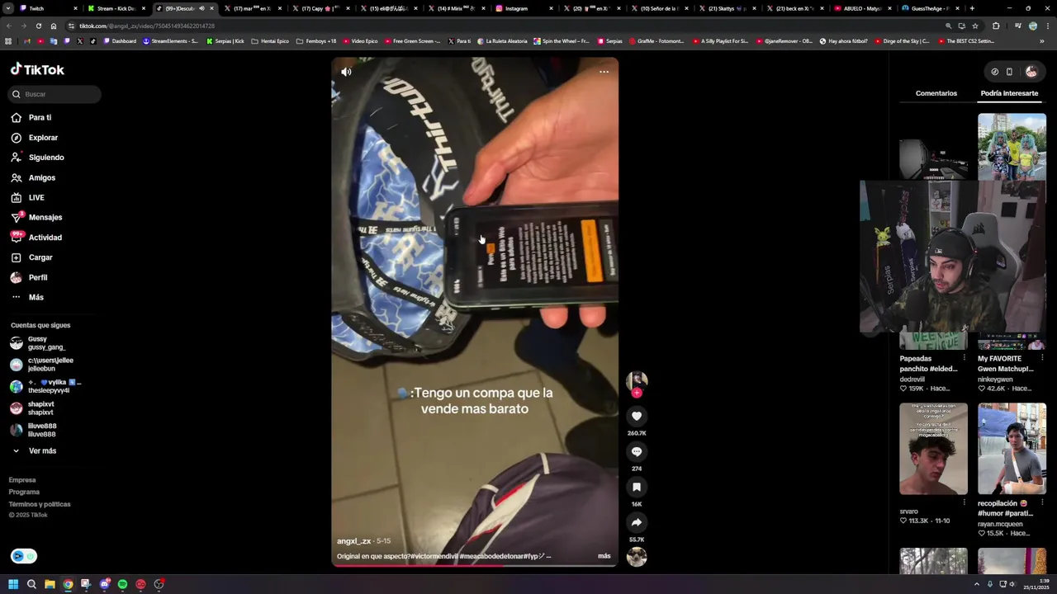Open File Explorer from the taskbar
The image size is (1057, 594).
pyautogui.click(x=50, y=584)
